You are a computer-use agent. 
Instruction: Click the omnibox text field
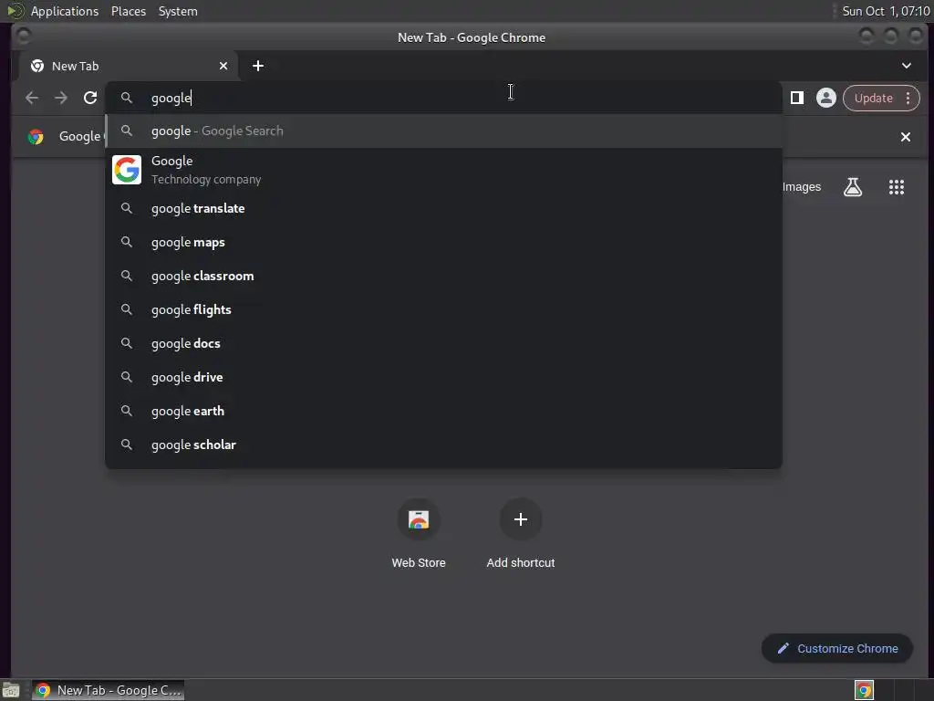(x=443, y=98)
